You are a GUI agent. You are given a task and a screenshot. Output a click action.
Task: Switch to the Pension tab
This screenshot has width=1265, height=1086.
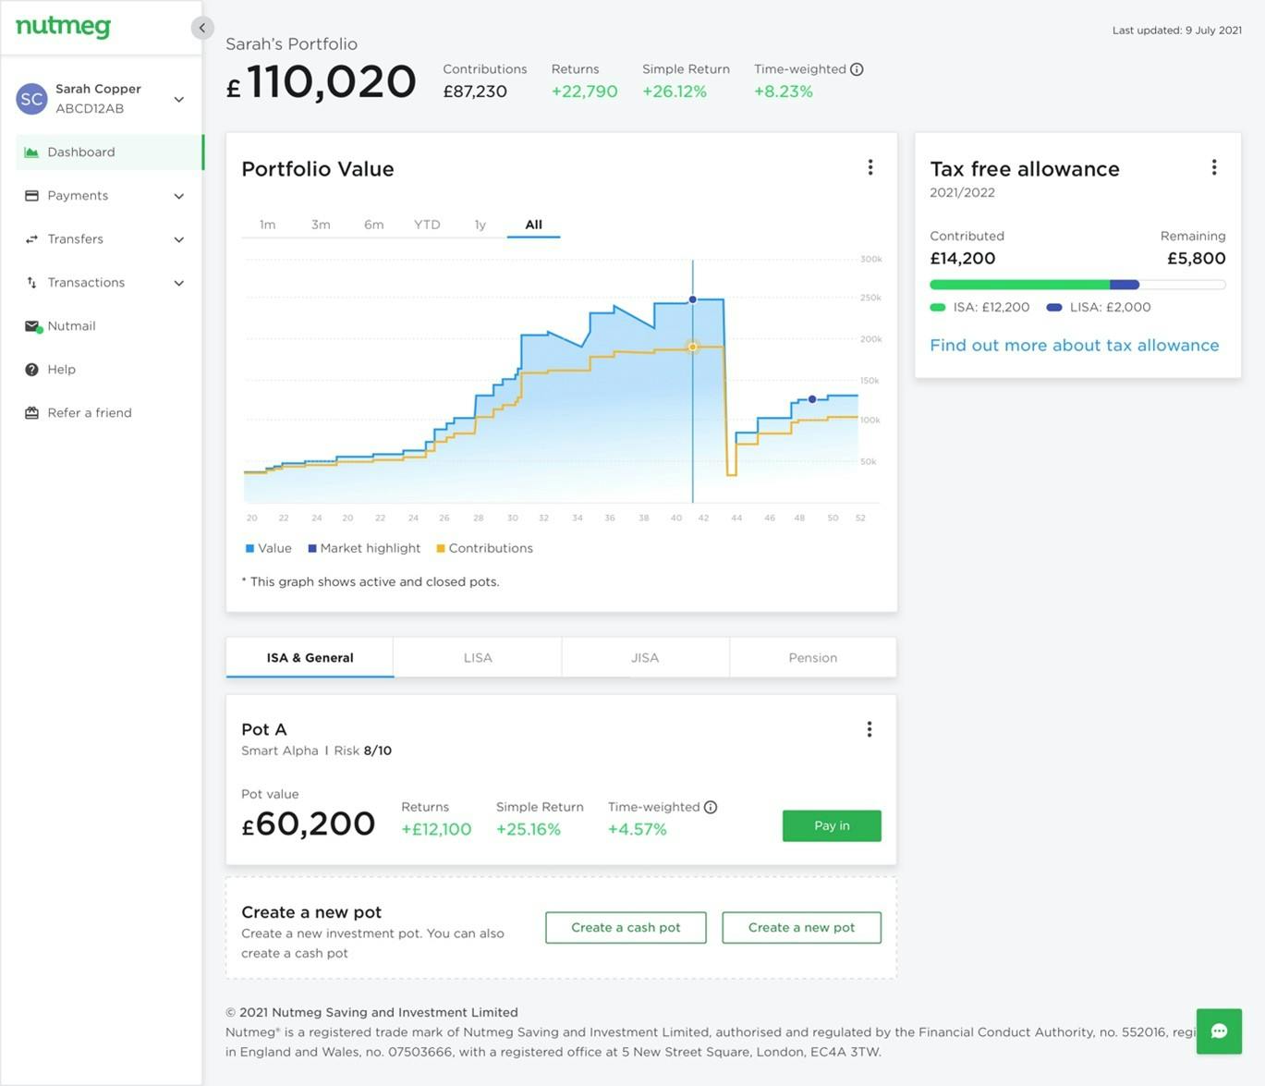tap(813, 658)
